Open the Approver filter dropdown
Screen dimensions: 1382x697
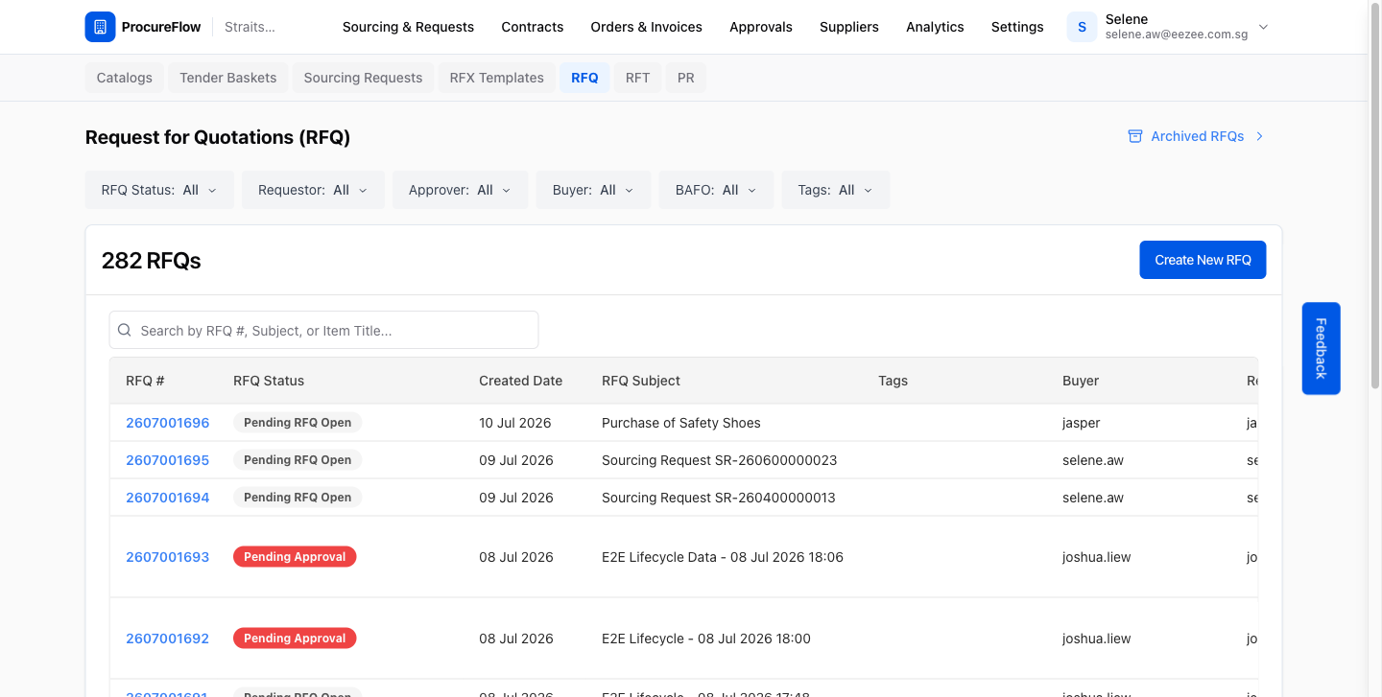coord(461,190)
